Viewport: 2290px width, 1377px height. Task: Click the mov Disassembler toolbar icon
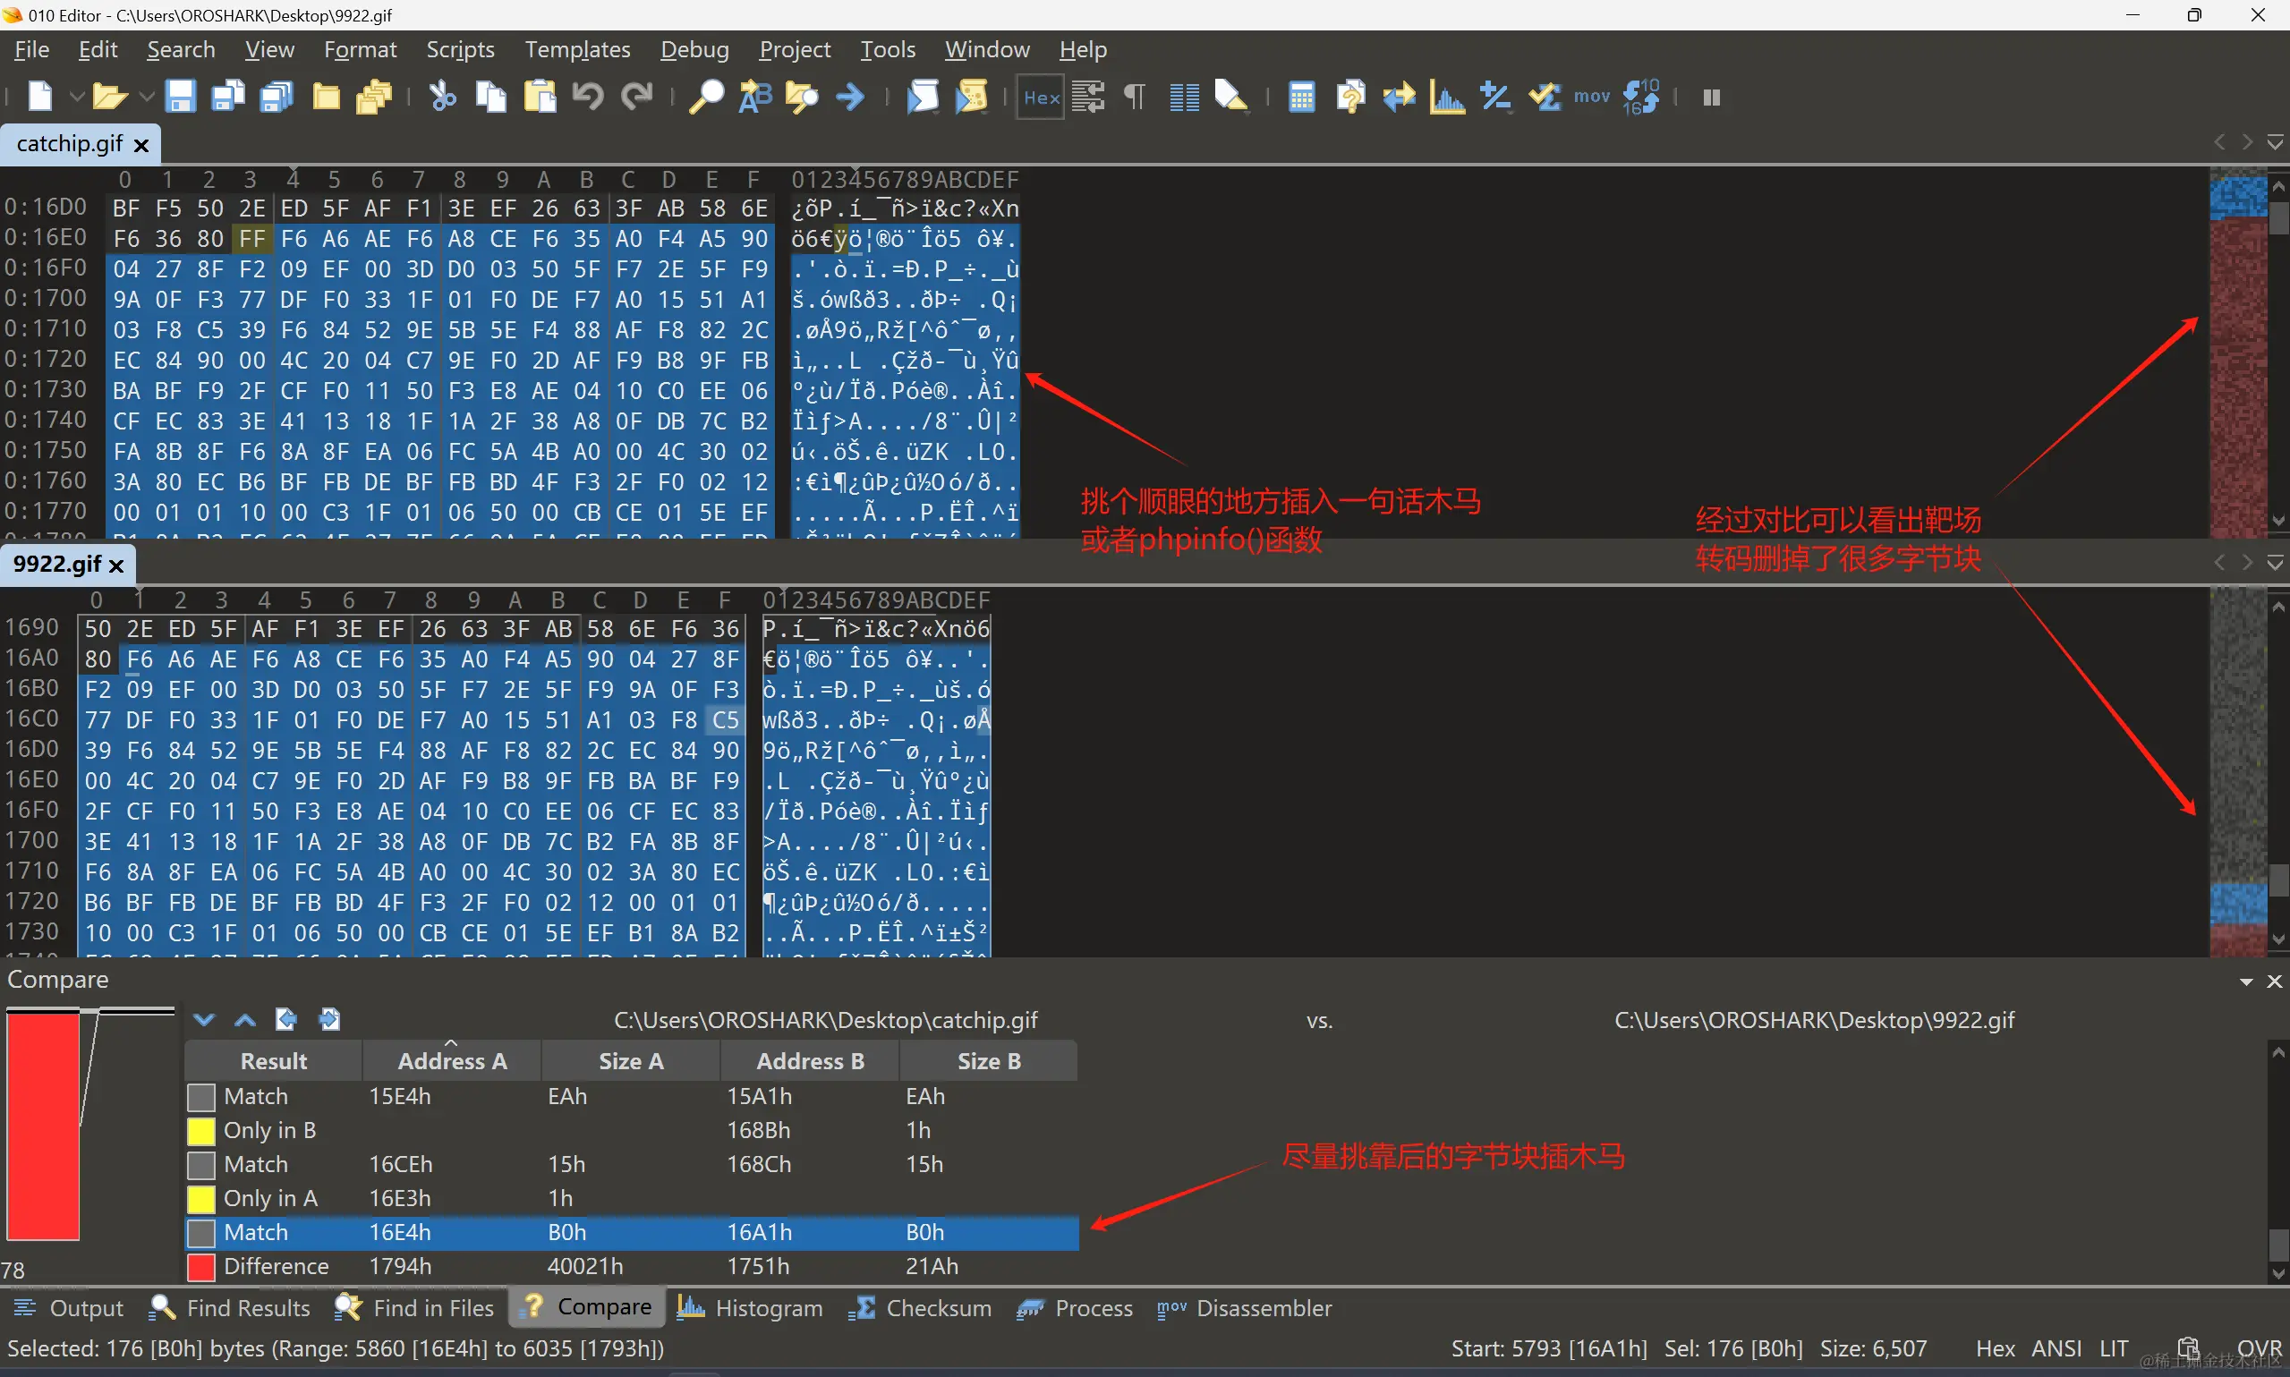click(x=1591, y=97)
